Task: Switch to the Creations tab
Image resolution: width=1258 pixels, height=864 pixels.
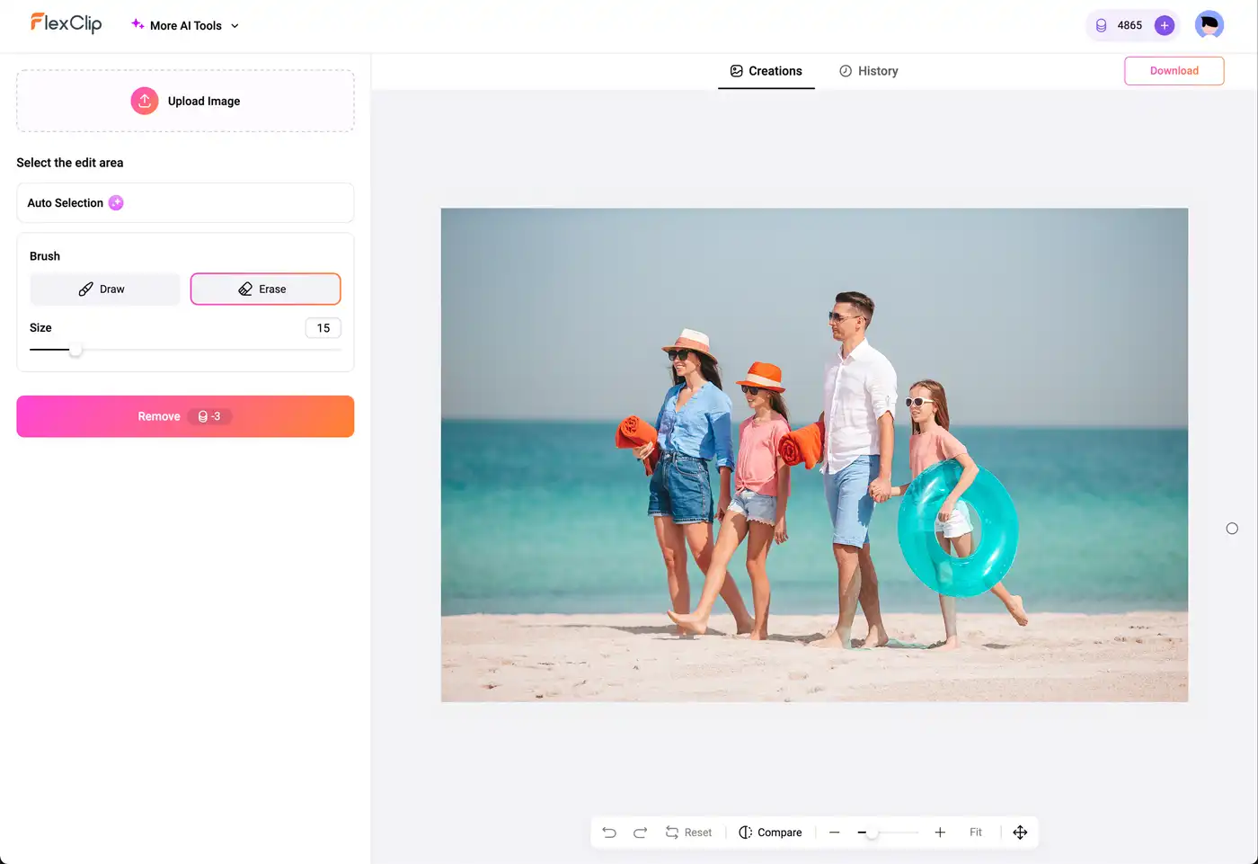Action: [x=766, y=71]
